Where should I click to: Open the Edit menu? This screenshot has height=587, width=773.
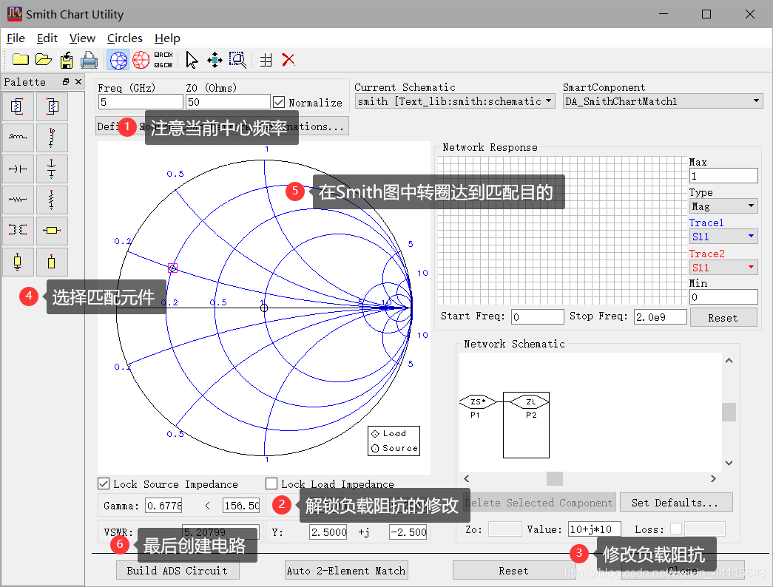[x=47, y=38]
